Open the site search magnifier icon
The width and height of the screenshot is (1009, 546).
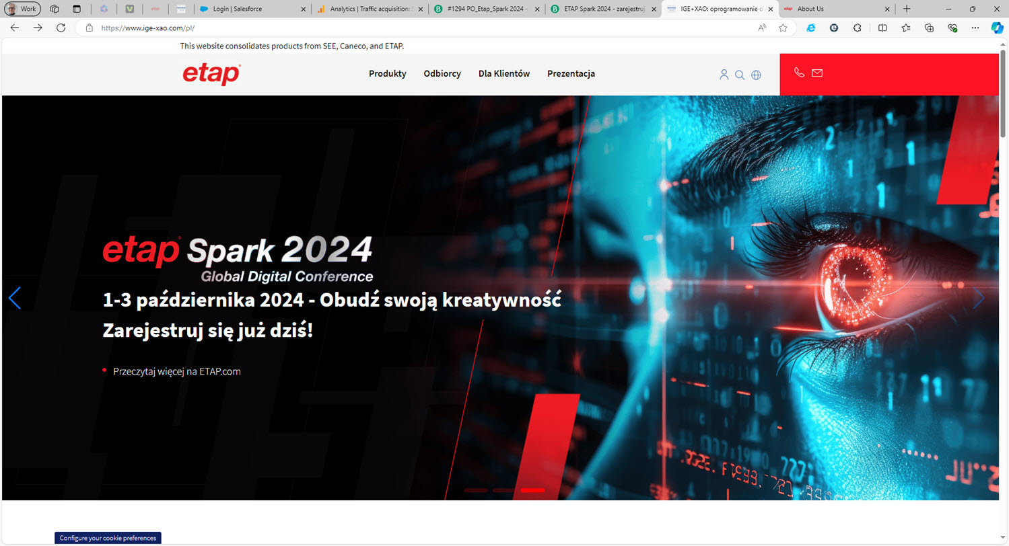(x=740, y=75)
